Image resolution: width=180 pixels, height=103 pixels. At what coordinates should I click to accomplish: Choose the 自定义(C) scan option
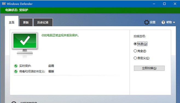tap(135, 58)
